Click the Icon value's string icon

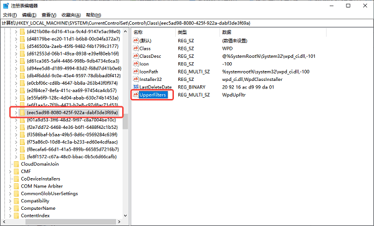point(136,64)
